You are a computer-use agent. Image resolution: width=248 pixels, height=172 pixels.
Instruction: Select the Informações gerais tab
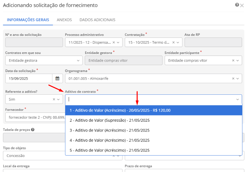coord(28,20)
